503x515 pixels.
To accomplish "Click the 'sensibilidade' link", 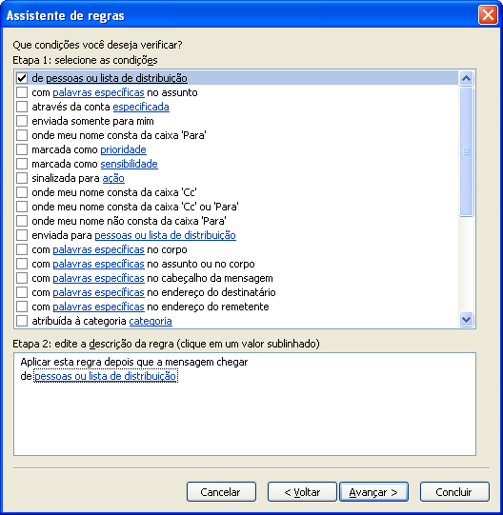I will pyautogui.click(x=130, y=164).
